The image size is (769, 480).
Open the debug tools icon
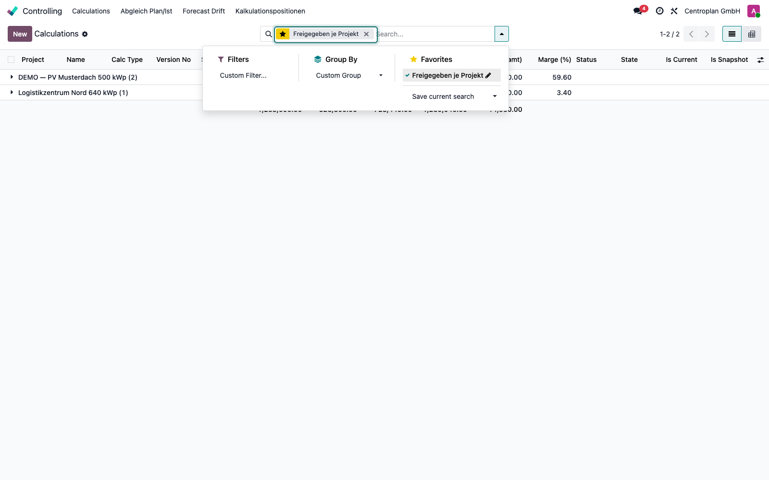tap(674, 11)
